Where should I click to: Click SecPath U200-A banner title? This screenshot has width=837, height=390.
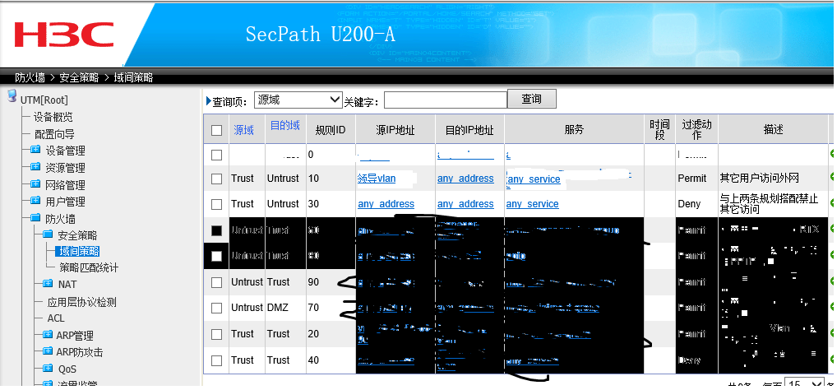(x=321, y=35)
